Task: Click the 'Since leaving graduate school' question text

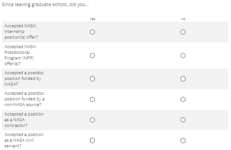Action: (45, 5)
